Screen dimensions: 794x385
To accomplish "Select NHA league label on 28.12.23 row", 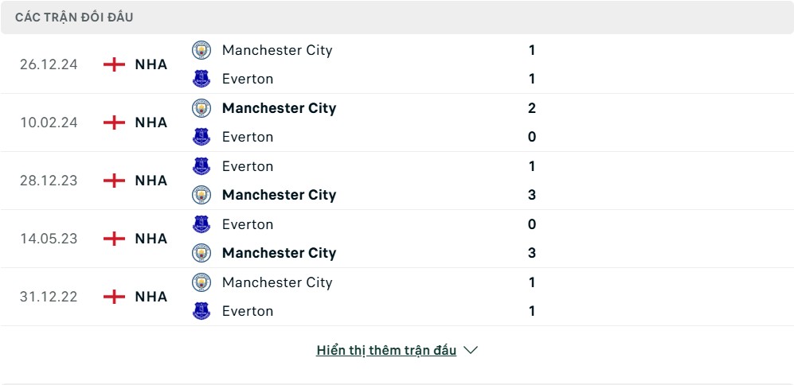I will (151, 181).
